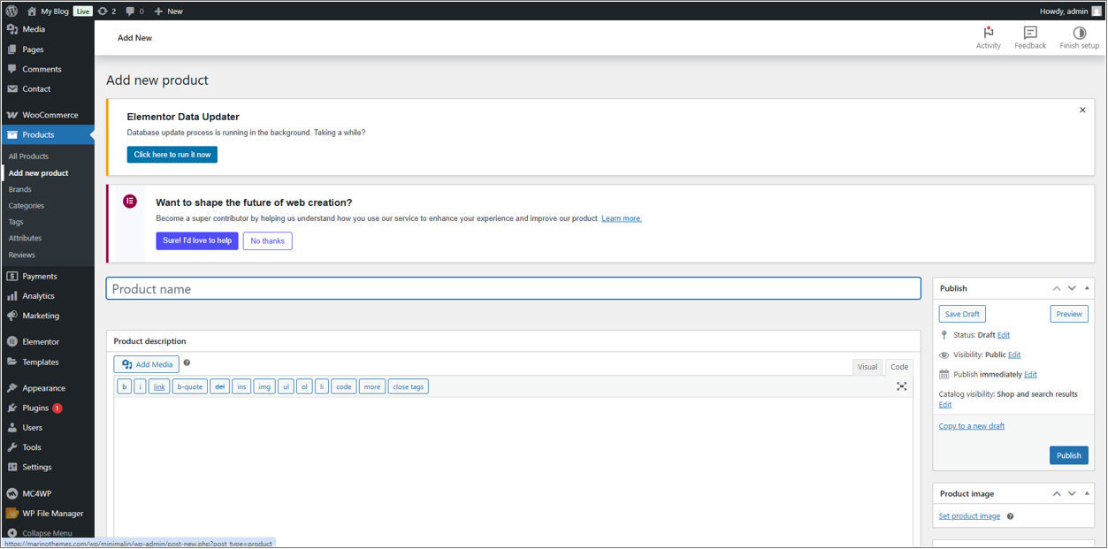Move the Publish panel down

click(1072, 288)
